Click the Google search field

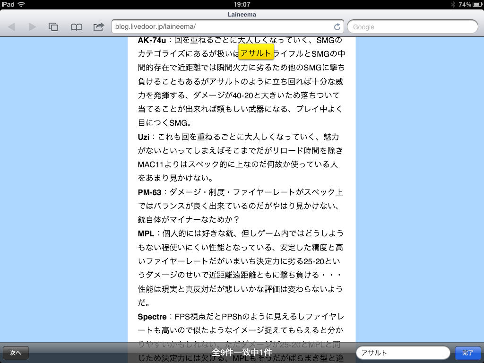click(x=412, y=27)
